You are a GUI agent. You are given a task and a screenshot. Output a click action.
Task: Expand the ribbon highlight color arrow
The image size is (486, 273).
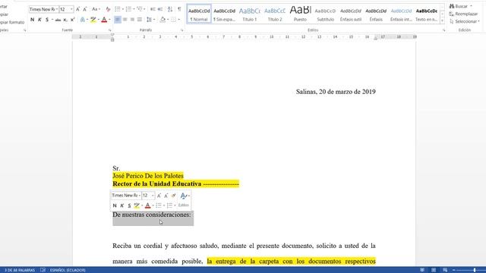(99, 20)
